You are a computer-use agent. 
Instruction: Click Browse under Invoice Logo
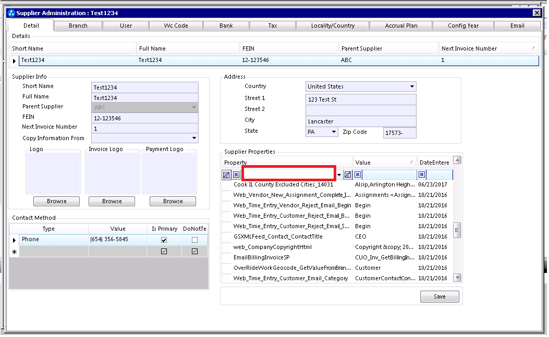[112, 201]
